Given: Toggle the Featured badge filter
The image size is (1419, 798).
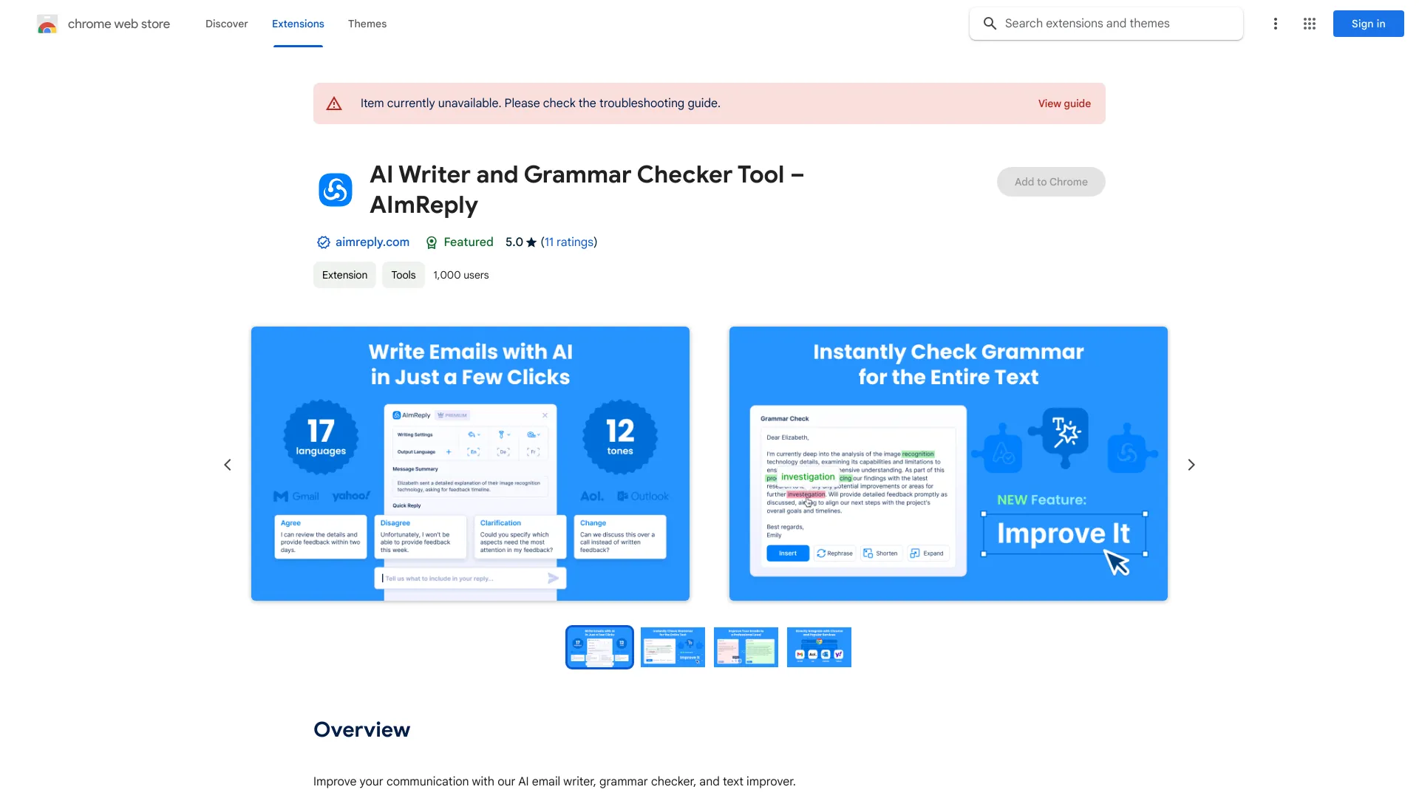Looking at the screenshot, I should (459, 242).
